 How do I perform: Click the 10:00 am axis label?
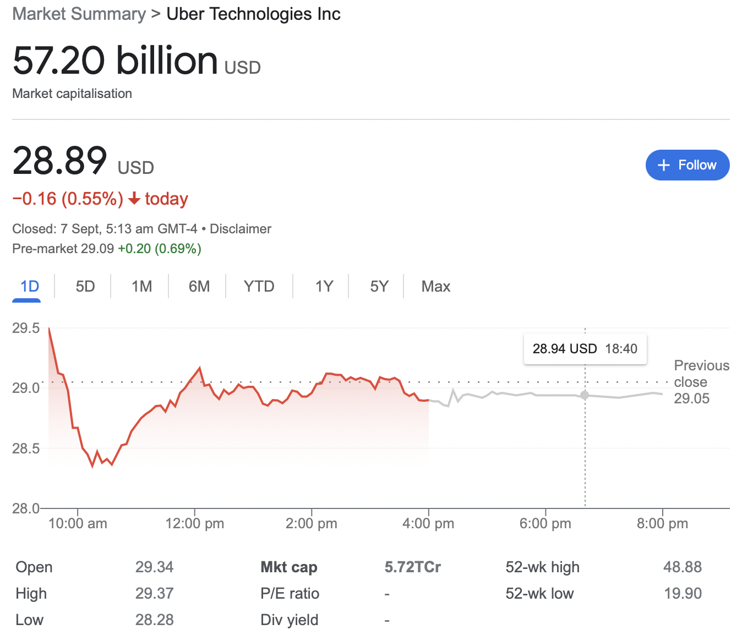[x=78, y=524]
